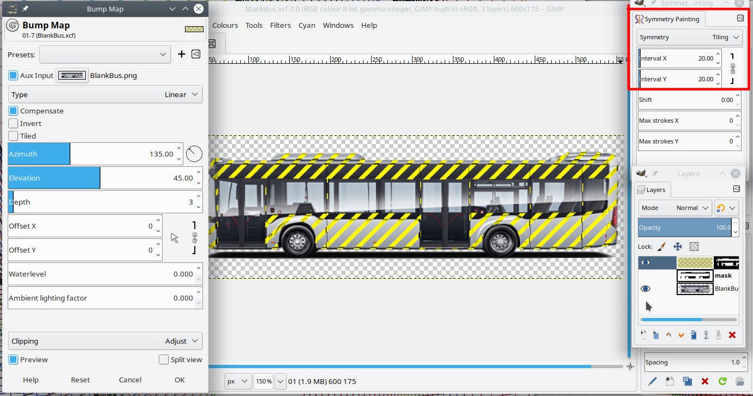Click the lock alpha channel icon

pos(694,247)
